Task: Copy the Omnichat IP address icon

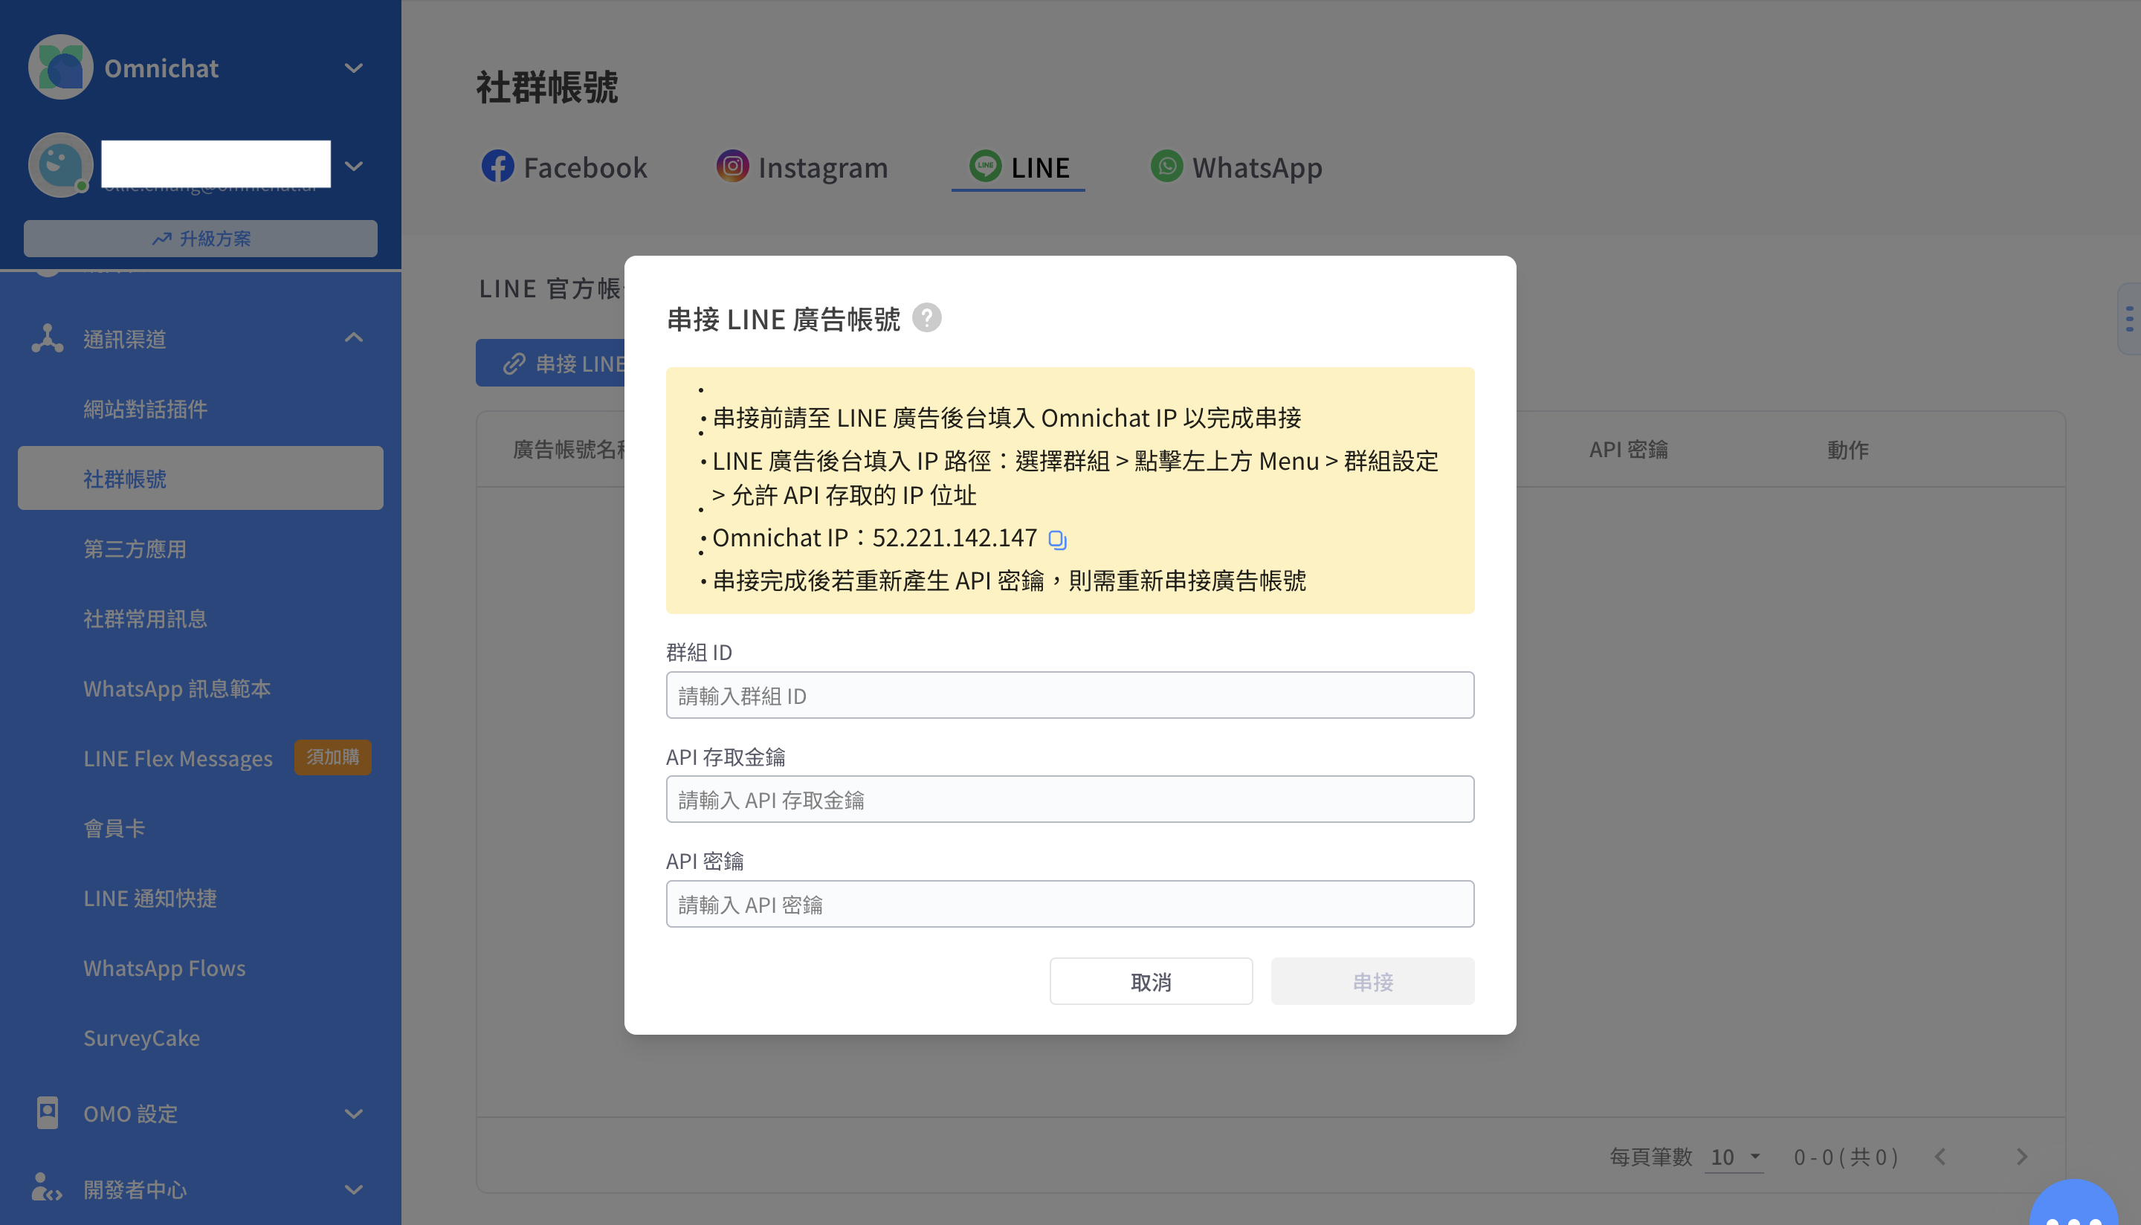Action: coord(1056,540)
